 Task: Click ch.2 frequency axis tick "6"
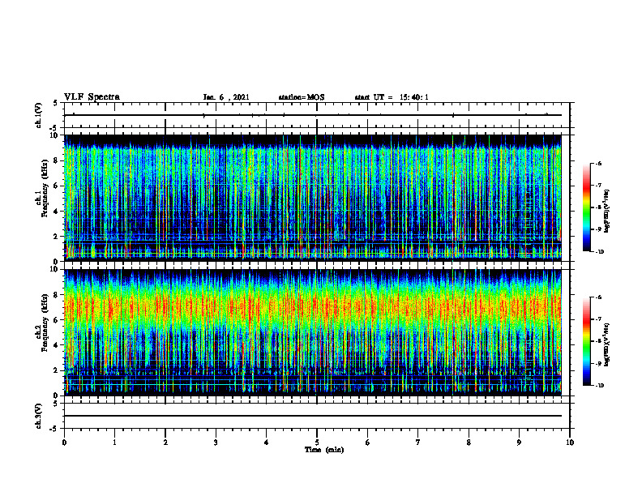coord(56,320)
